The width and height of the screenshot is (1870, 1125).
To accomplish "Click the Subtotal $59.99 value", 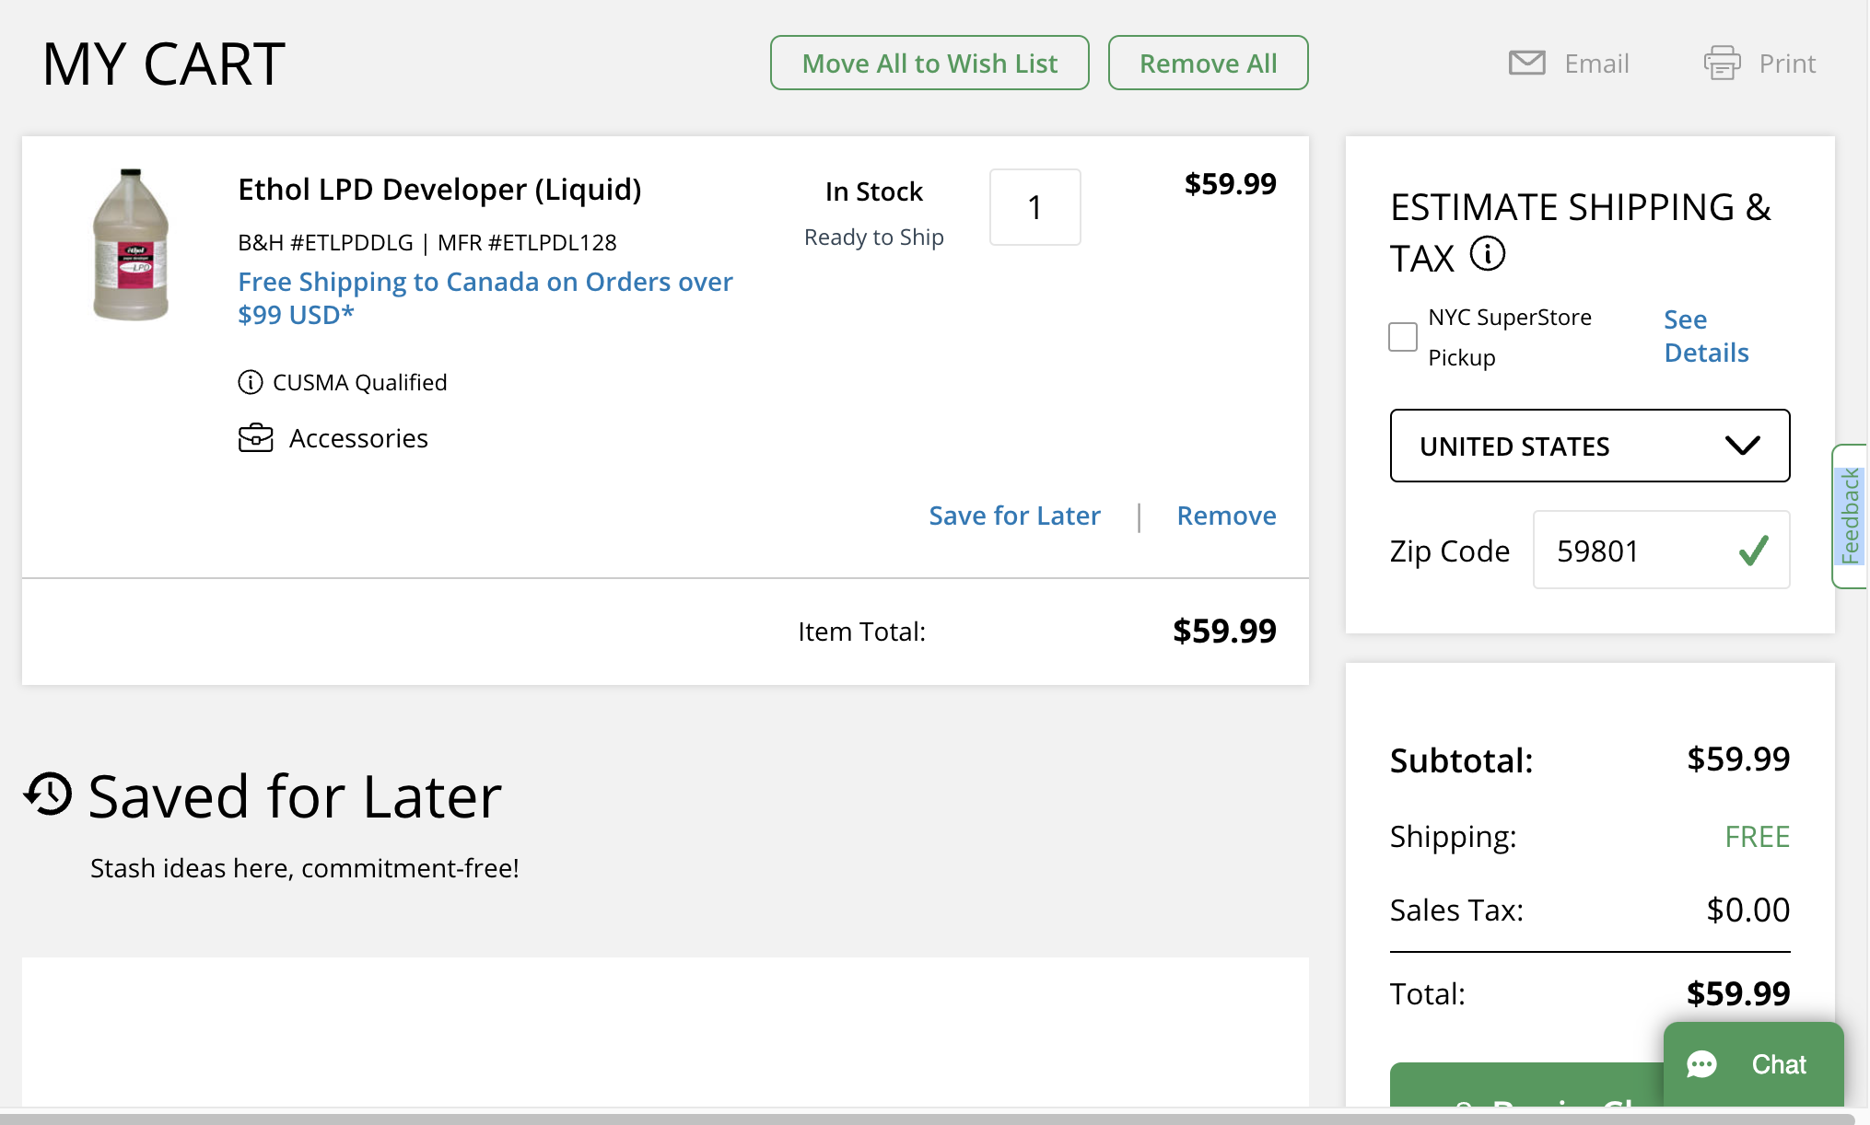I will [x=1737, y=759].
